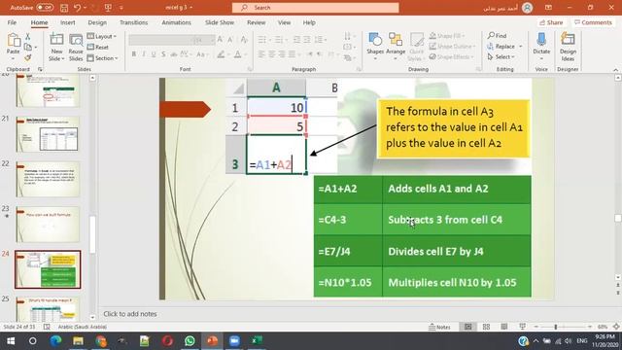The width and height of the screenshot is (622, 350).
Task: Click the Reset slide button
Action: [97, 47]
